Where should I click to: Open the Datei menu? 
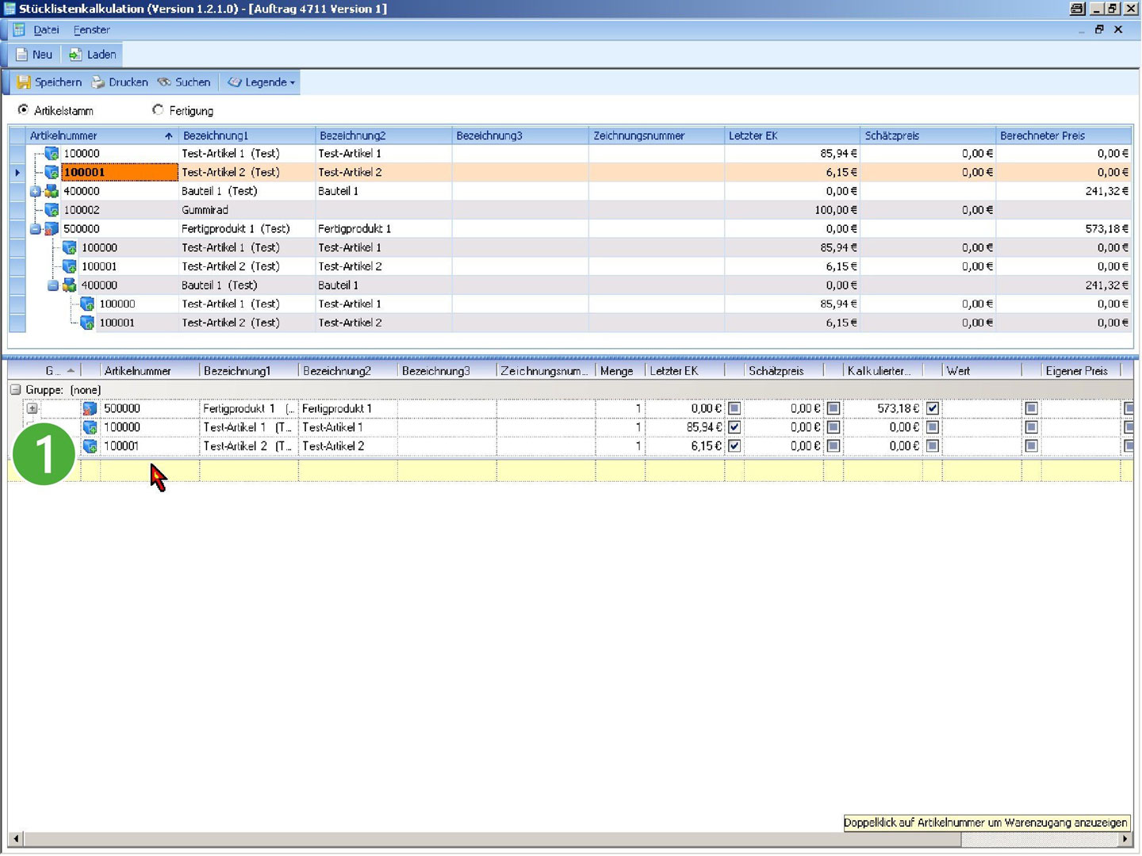click(x=46, y=30)
